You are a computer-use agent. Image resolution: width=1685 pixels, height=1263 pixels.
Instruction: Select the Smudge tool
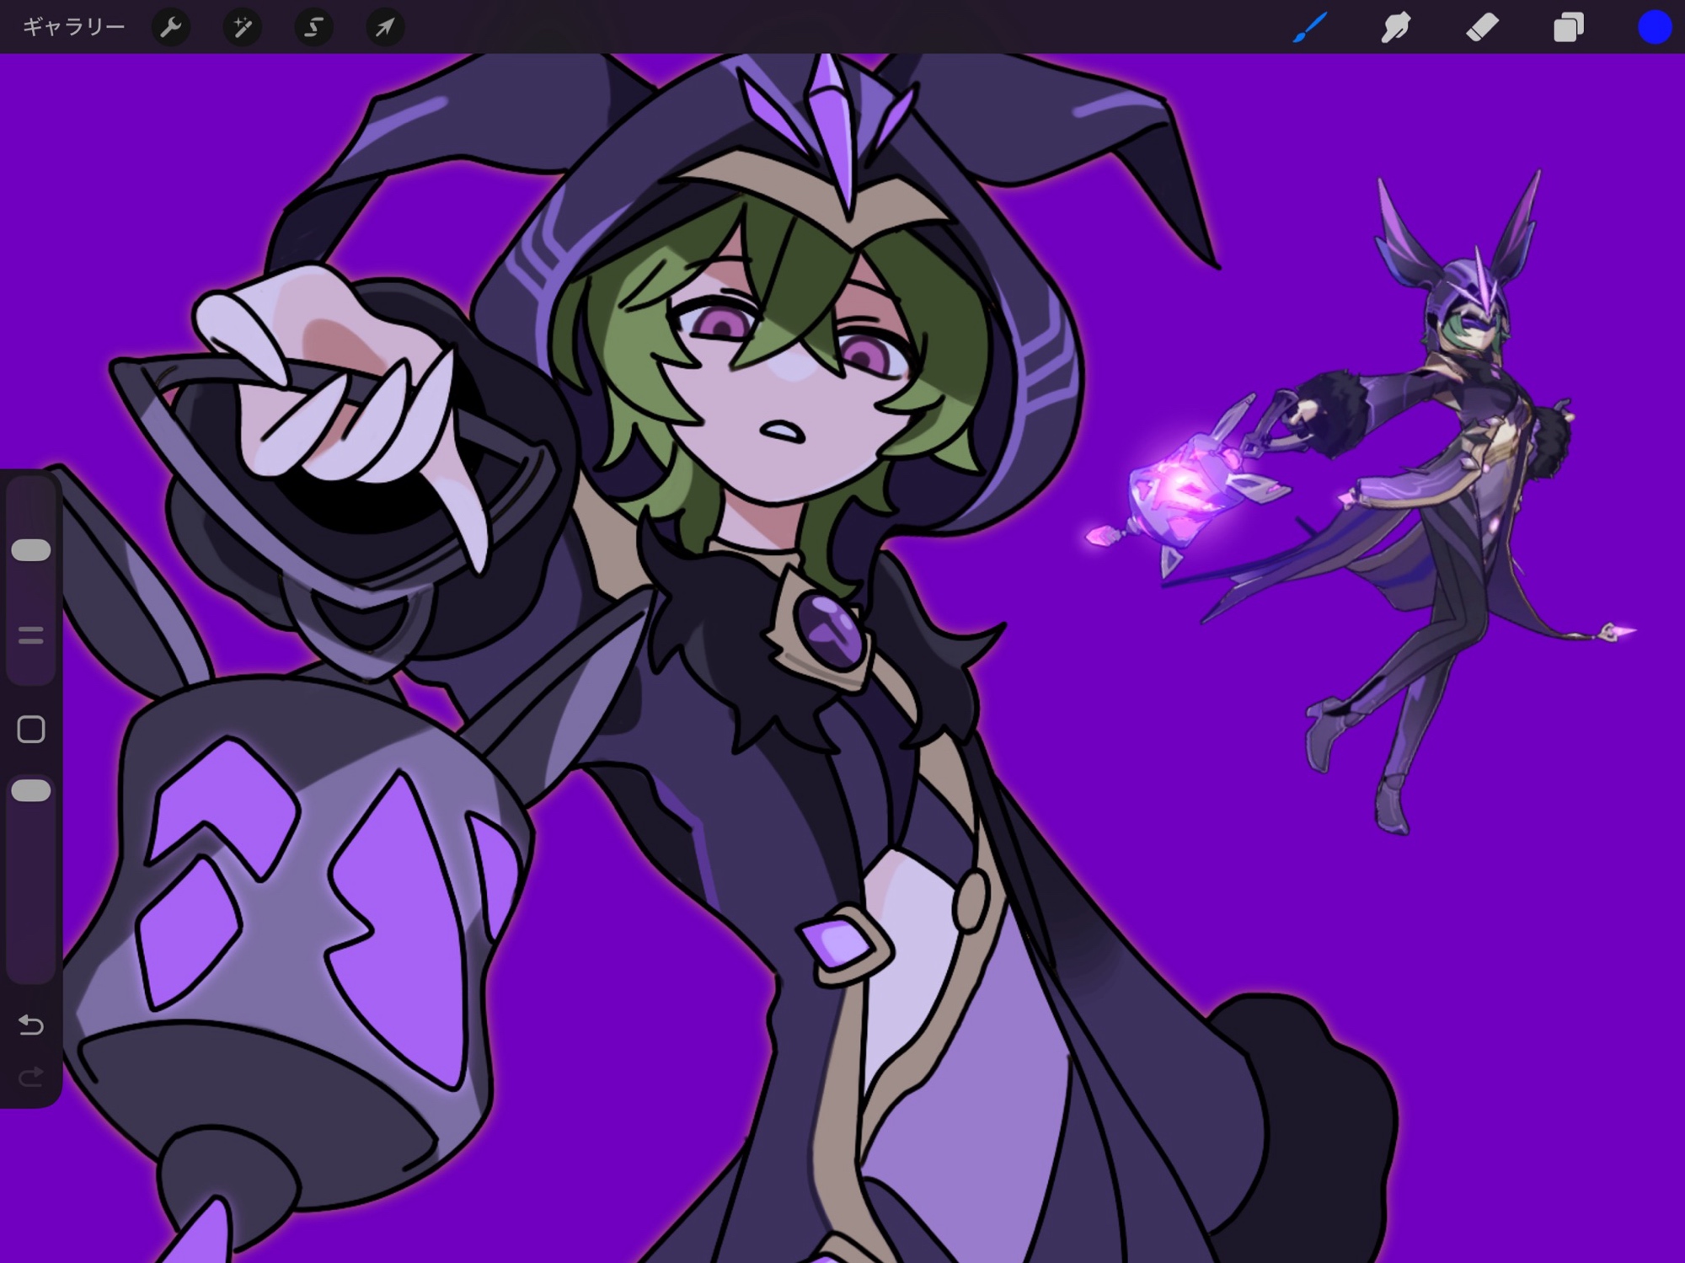pyautogui.click(x=1396, y=28)
